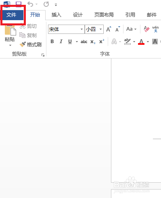Viewport: 161px width, 198px height.
Task: Click Clear Formatting eraser icon
Action: coord(146,29)
